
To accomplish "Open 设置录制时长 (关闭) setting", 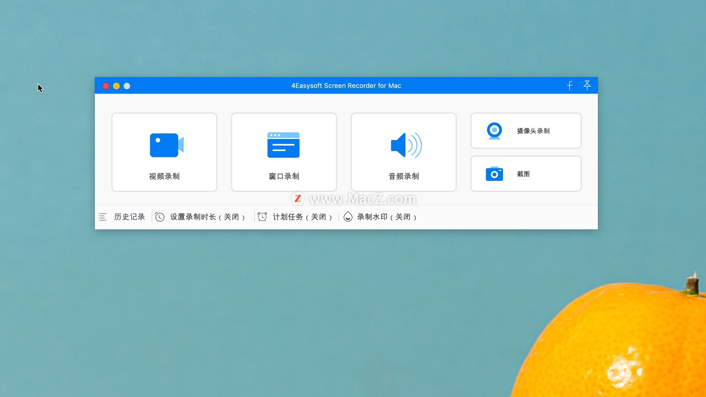I will (207, 217).
